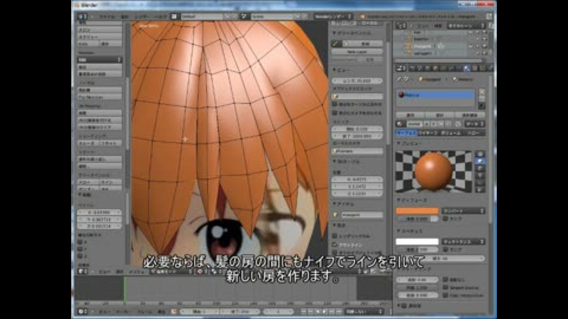Set preview type to sphere
Viewport: 568px width, 319px height.
(480, 161)
